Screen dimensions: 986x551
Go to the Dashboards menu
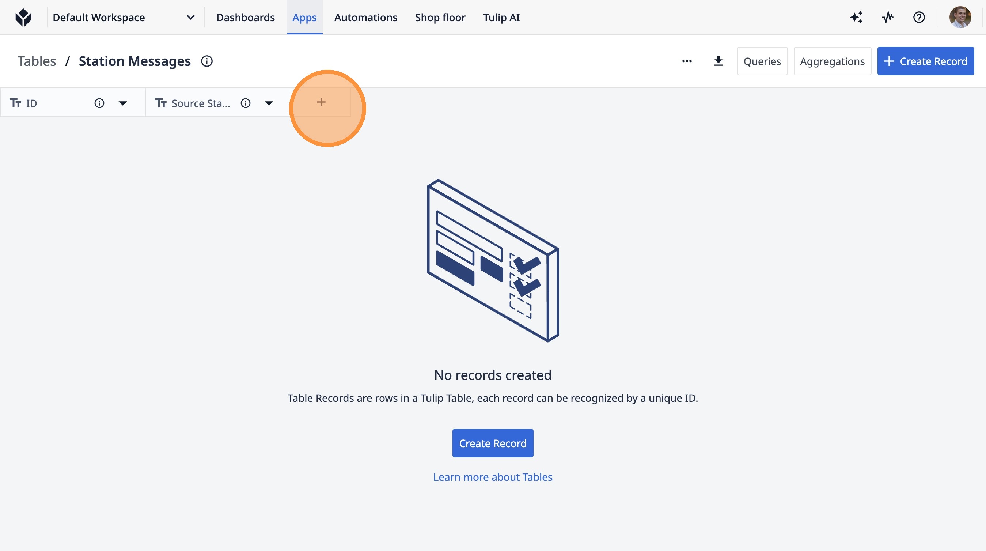point(245,18)
